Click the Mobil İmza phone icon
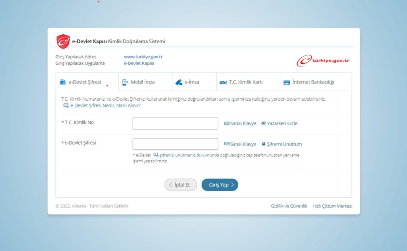This screenshot has height=251, width=407. [x=125, y=82]
